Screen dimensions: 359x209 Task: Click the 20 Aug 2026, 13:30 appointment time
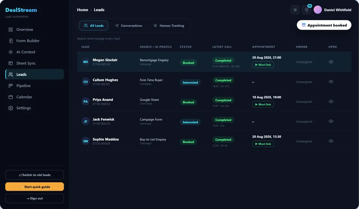pyautogui.click(x=267, y=137)
